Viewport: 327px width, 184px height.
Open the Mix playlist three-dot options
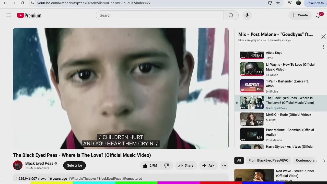tap(323, 47)
